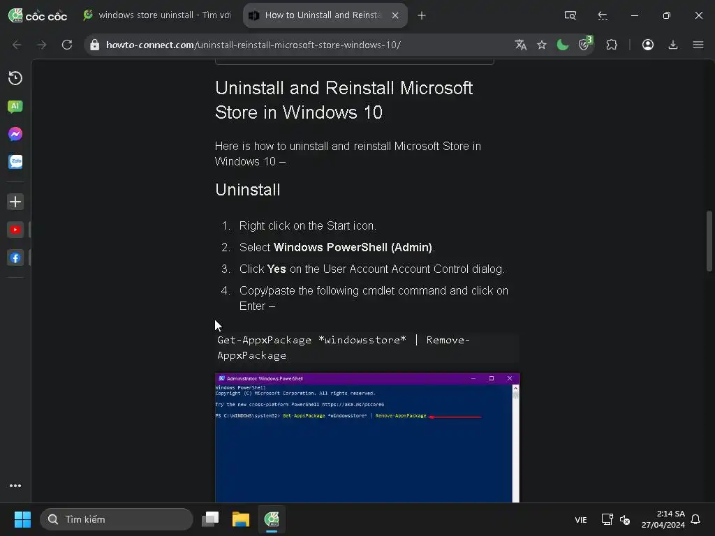The height and width of the screenshot is (536, 715).
Task: Open the tab search icon in title bar
Action: pos(570,15)
